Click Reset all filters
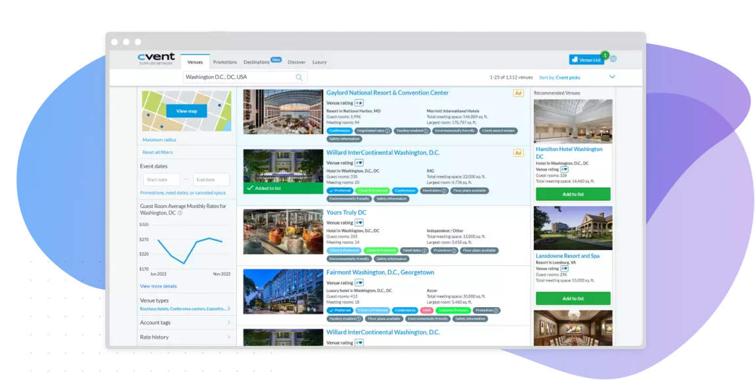755x380 pixels. (158, 153)
